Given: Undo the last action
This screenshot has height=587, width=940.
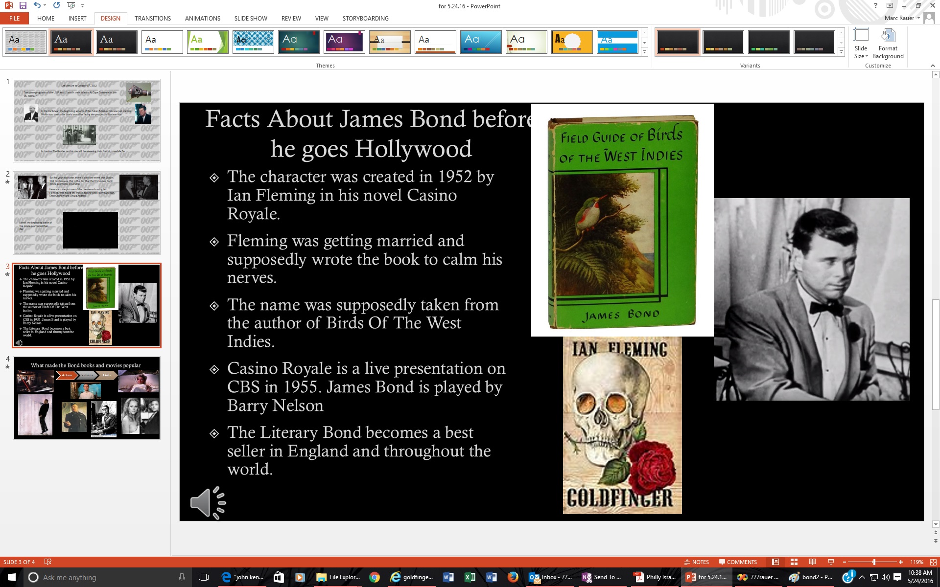Looking at the screenshot, I should tap(37, 5).
